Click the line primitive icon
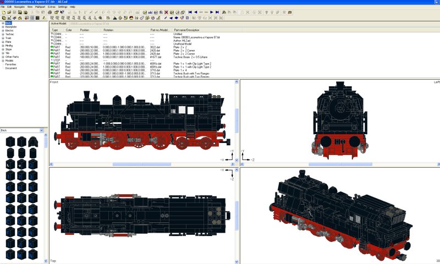This screenshot has width=440, height=264. point(166,18)
